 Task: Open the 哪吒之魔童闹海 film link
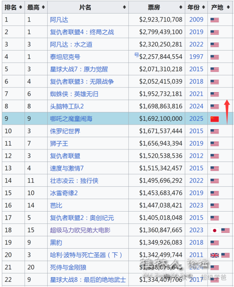[x=71, y=119]
